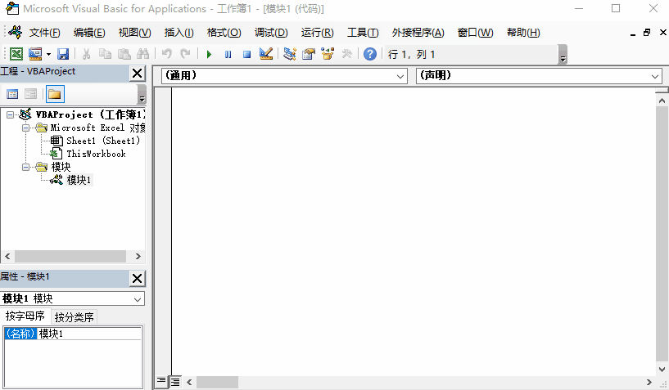Click the Undo arrow icon
This screenshot has height=390, width=669.
(167, 54)
